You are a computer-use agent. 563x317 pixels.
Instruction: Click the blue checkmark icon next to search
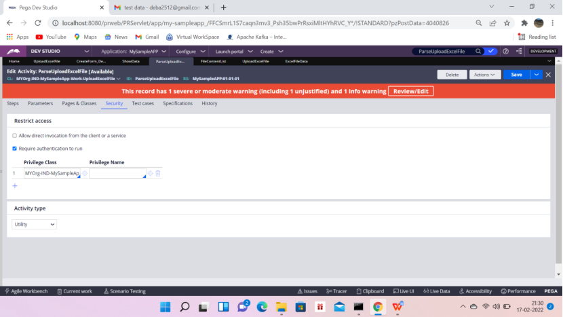(491, 52)
